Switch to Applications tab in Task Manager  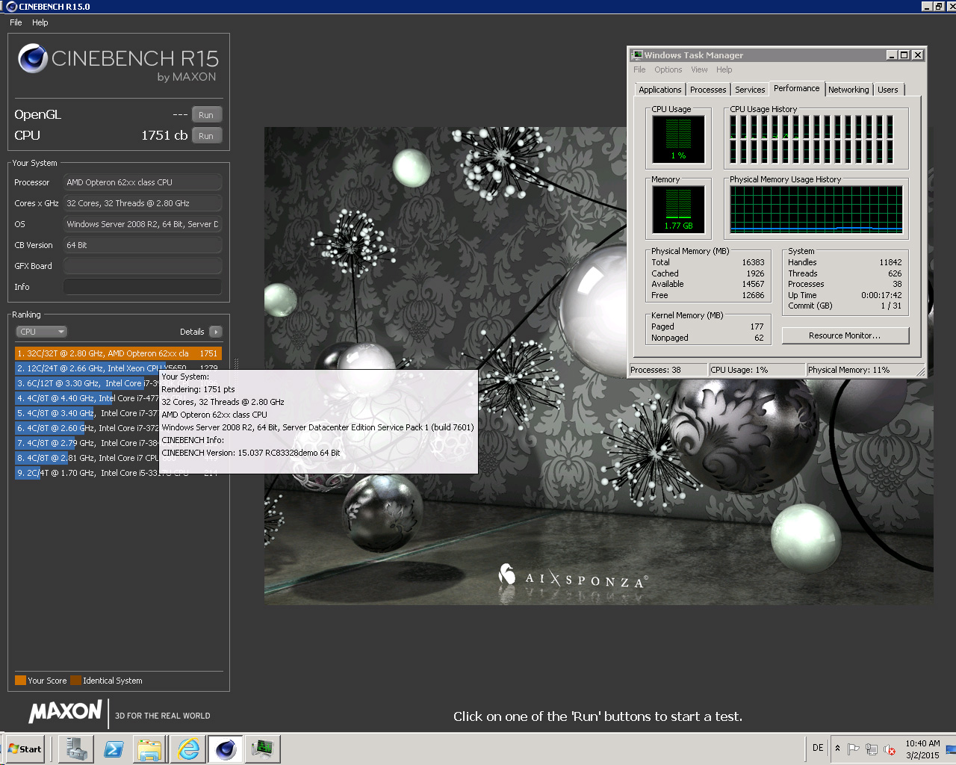660,90
